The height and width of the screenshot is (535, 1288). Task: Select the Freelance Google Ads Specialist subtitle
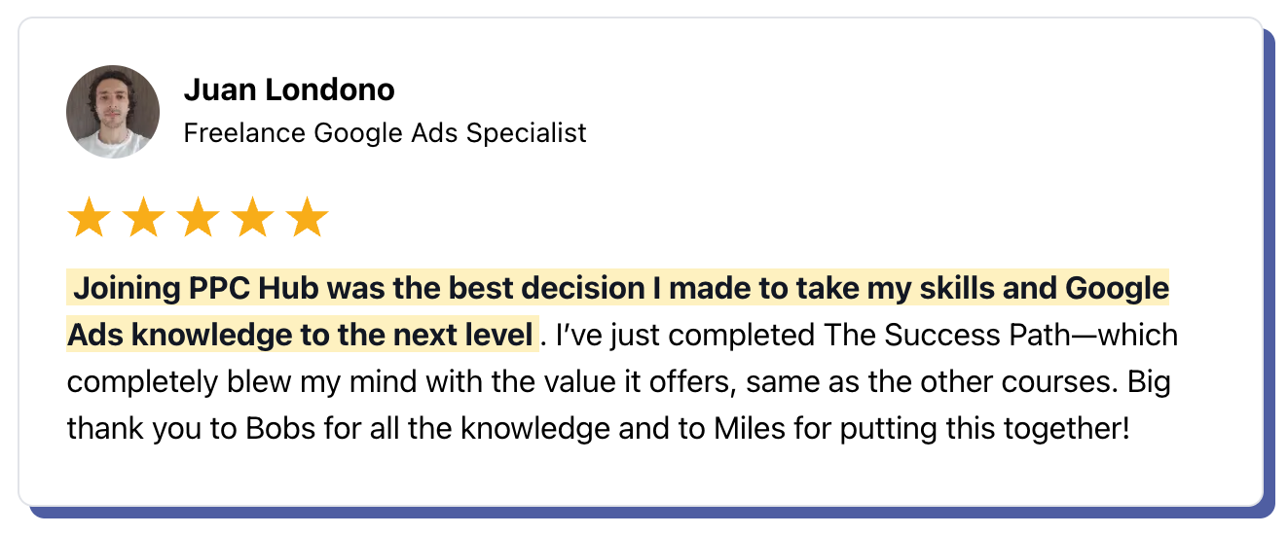(385, 132)
